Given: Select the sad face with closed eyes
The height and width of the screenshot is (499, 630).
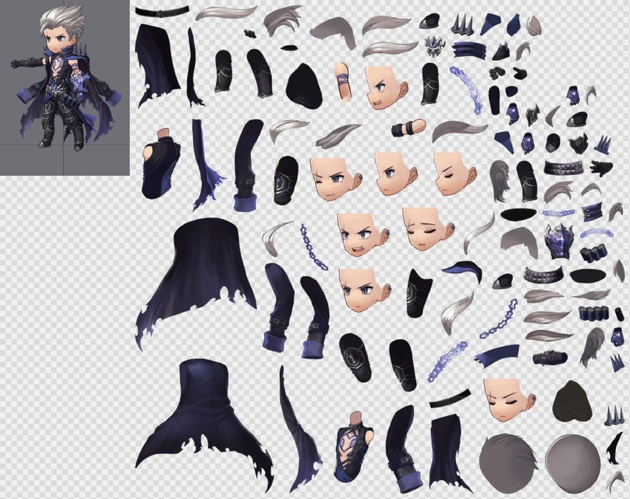Looking at the screenshot, I should coord(427,228).
